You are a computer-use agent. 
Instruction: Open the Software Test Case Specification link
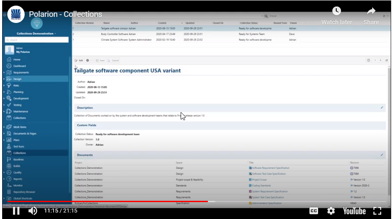[269, 174]
